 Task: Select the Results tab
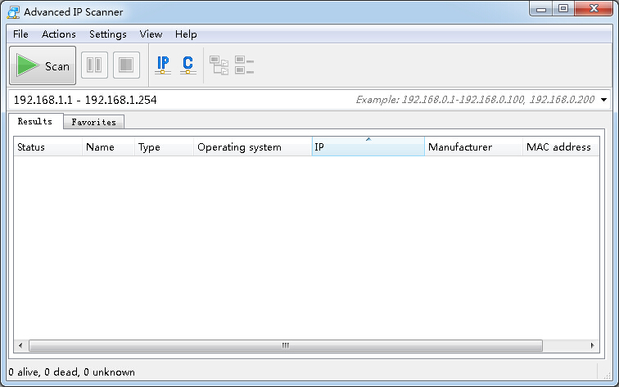(x=35, y=122)
